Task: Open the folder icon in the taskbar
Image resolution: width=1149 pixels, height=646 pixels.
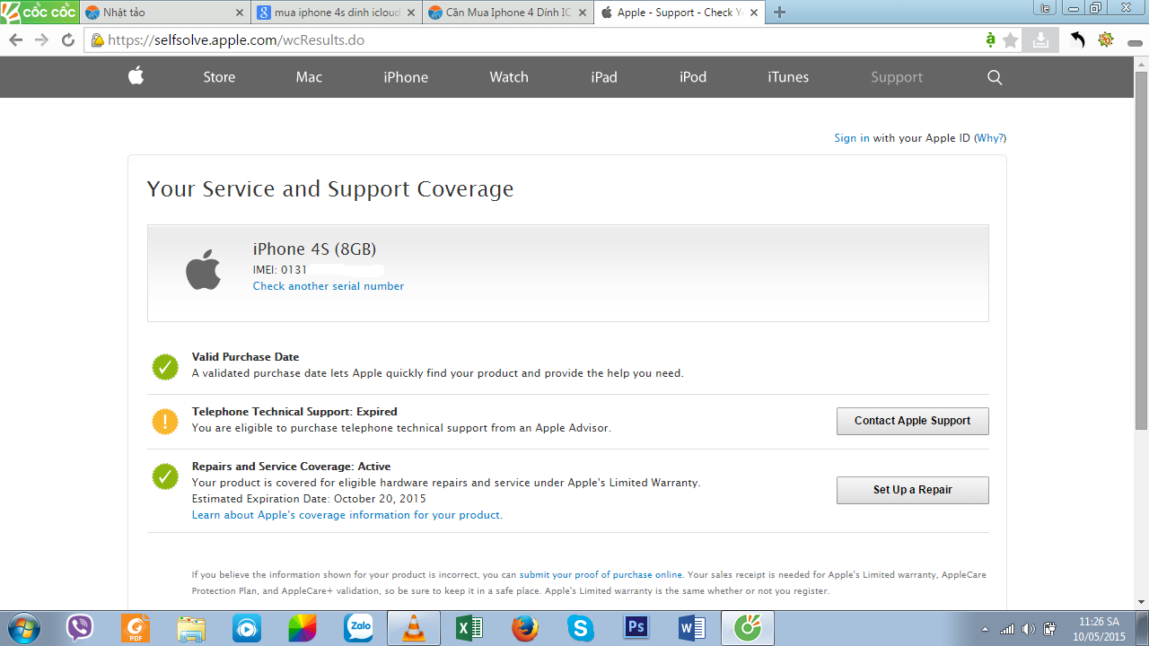Action: 191,628
